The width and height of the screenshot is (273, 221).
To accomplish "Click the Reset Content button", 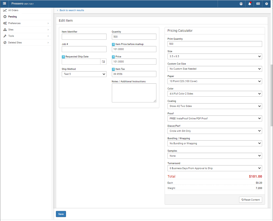I will point(250,200).
